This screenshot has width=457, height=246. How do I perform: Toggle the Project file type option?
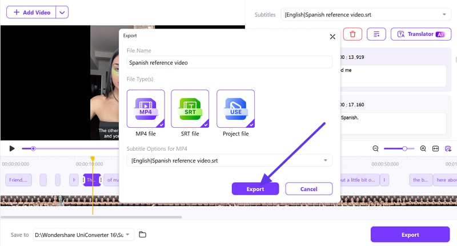click(x=235, y=109)
